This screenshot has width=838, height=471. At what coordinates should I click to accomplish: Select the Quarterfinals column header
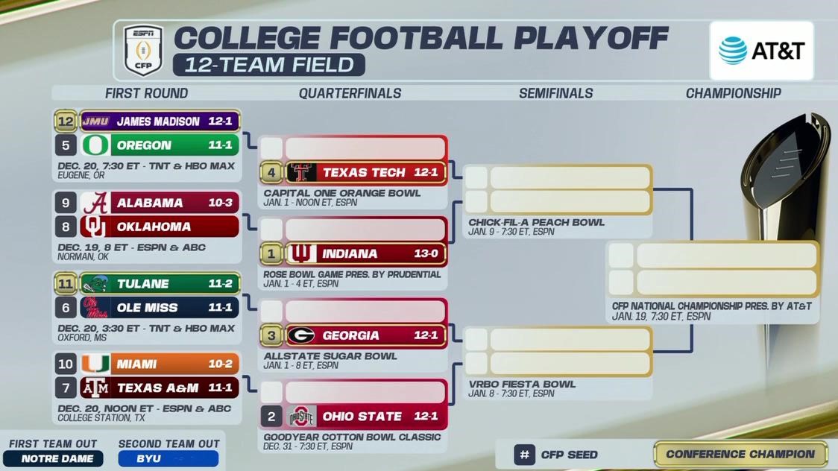[x=350, y=93]
